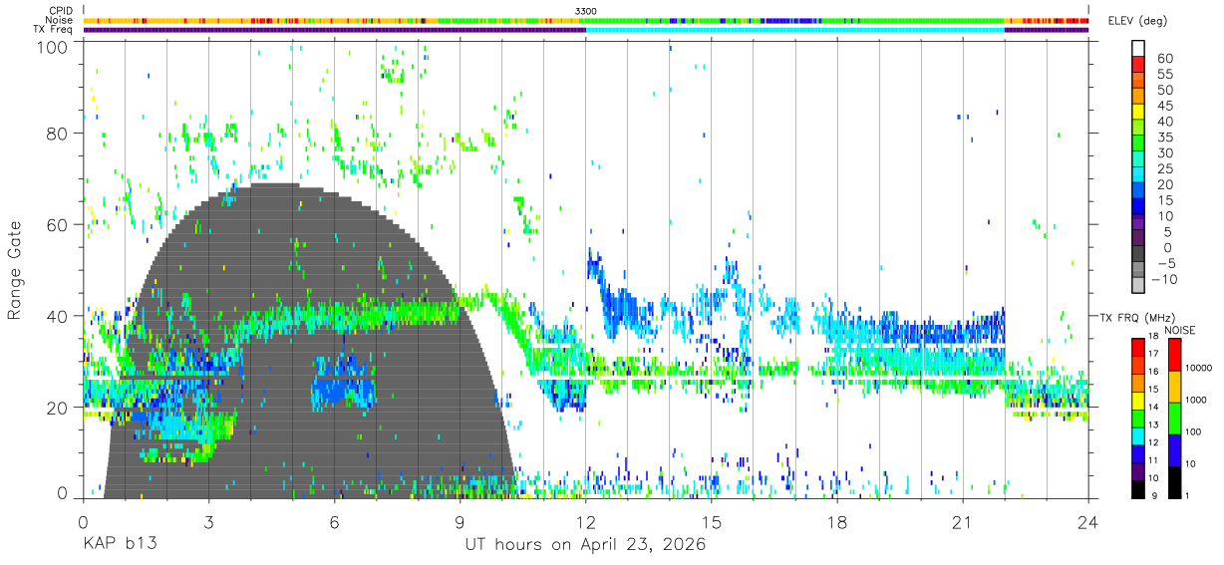The image size is (1224, 565).
Task: Click the 30 label on elevation colorbar
Action: [1165, 152]
